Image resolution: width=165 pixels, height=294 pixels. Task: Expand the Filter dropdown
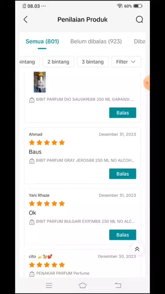point(126,62)
